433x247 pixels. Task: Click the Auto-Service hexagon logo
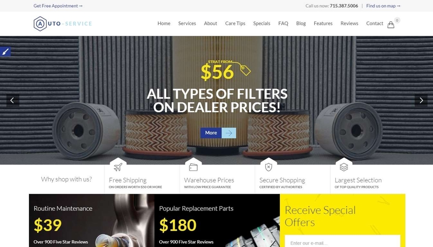pos(40,24)
